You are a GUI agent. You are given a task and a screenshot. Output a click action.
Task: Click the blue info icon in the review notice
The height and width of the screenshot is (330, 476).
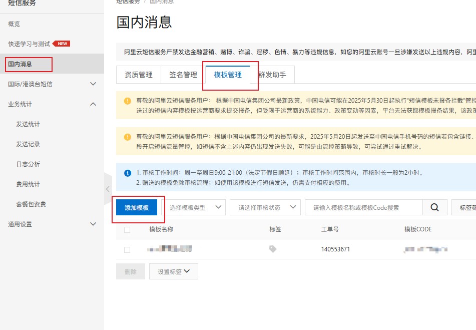(x=128, y=173)
